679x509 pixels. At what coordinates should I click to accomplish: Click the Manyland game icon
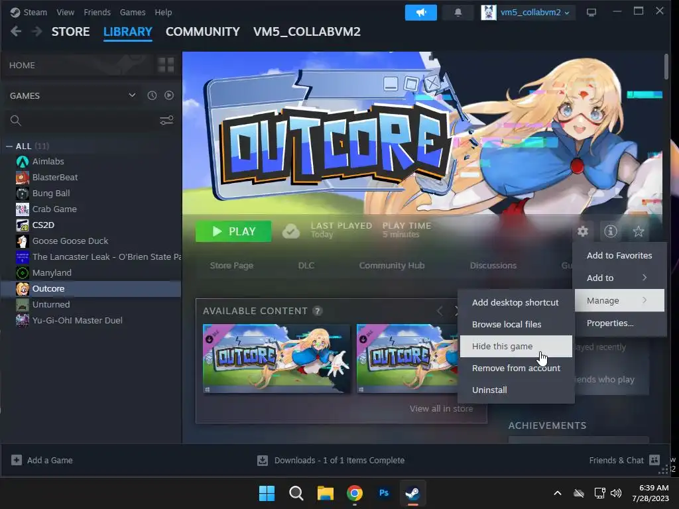[x=23, y=272]
